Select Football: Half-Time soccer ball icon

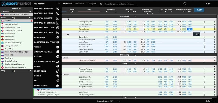[x=58, y=13]
